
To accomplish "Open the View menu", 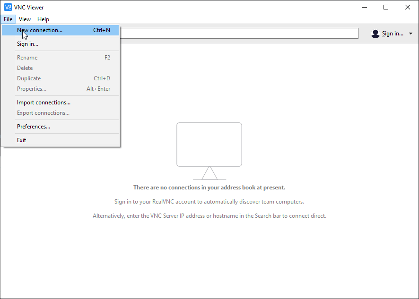I will 25,19.
